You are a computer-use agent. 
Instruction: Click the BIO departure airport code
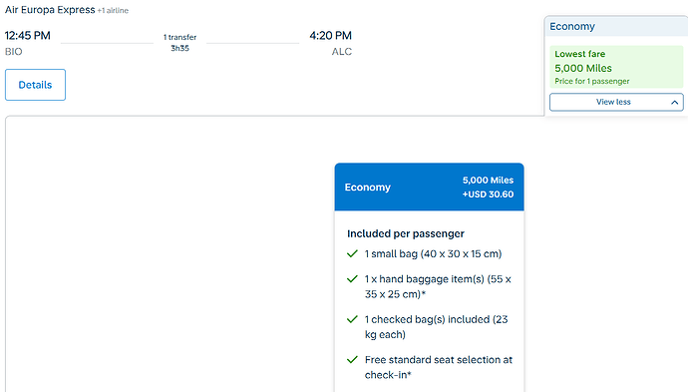click(x=14, y=52)
